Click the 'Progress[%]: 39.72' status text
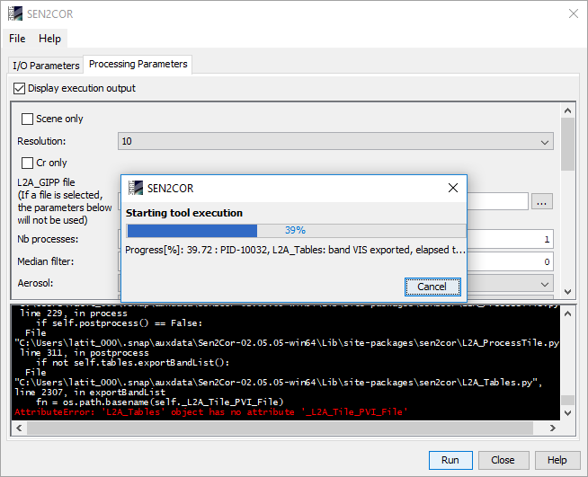Viewport: 588px width, 477px height. (x=295, y=250)
